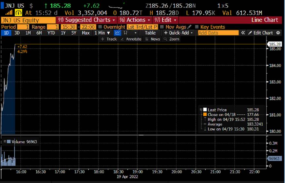Open the Quick-Add dropdown

tap(178, 33)
